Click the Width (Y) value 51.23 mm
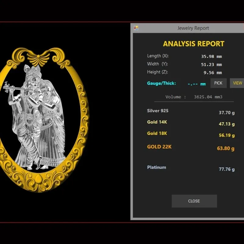Viewport: 244px width, 244px height. click(211, 65)
